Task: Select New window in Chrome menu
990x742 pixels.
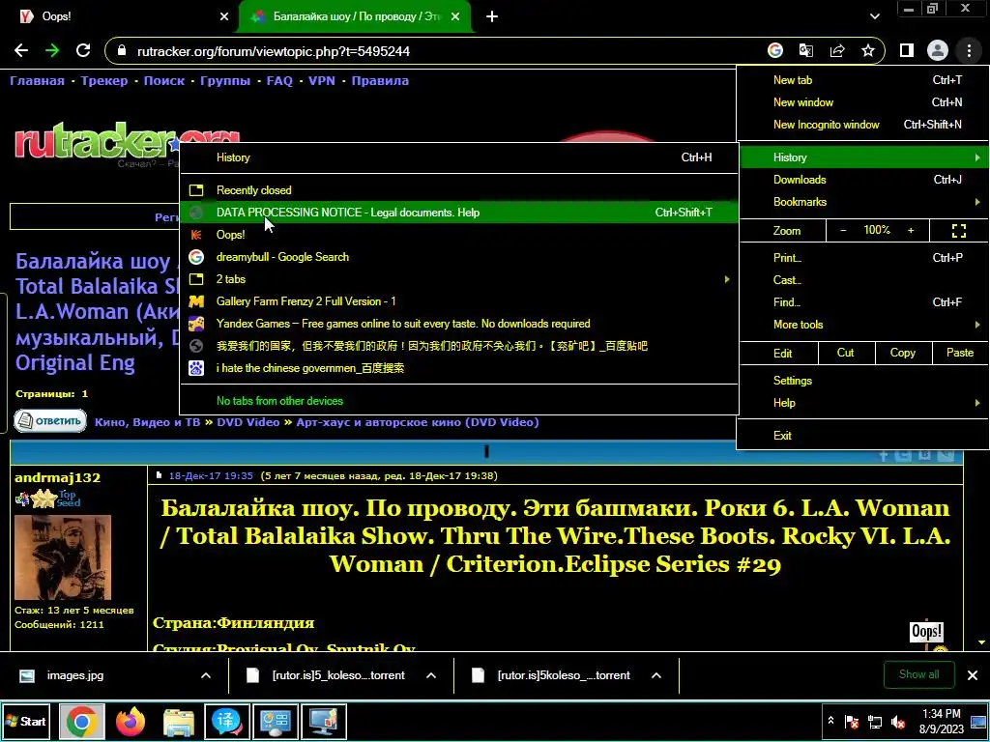Action: (862, 102)
